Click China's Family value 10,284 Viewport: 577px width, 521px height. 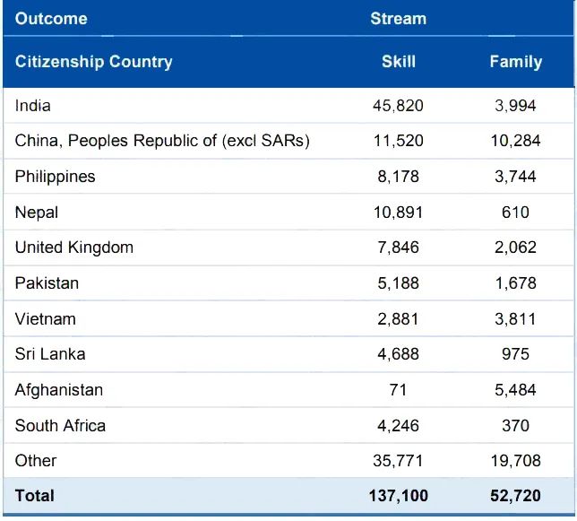click(x=515, y=141)
